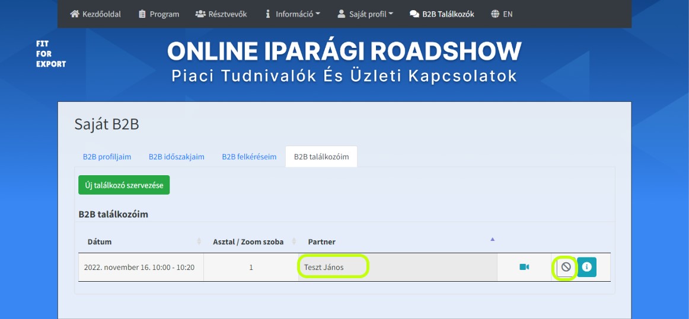This screenshot has height=319, width=689.
Task: Click the FIT FOR EXPORT logo
Action: point(51,54)
